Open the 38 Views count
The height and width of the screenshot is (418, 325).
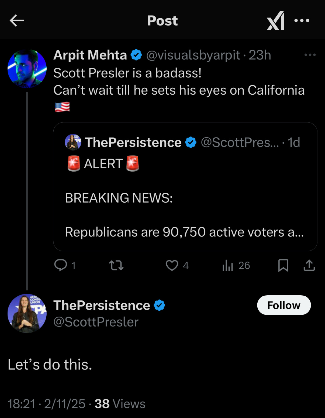(x=120, y=404)
